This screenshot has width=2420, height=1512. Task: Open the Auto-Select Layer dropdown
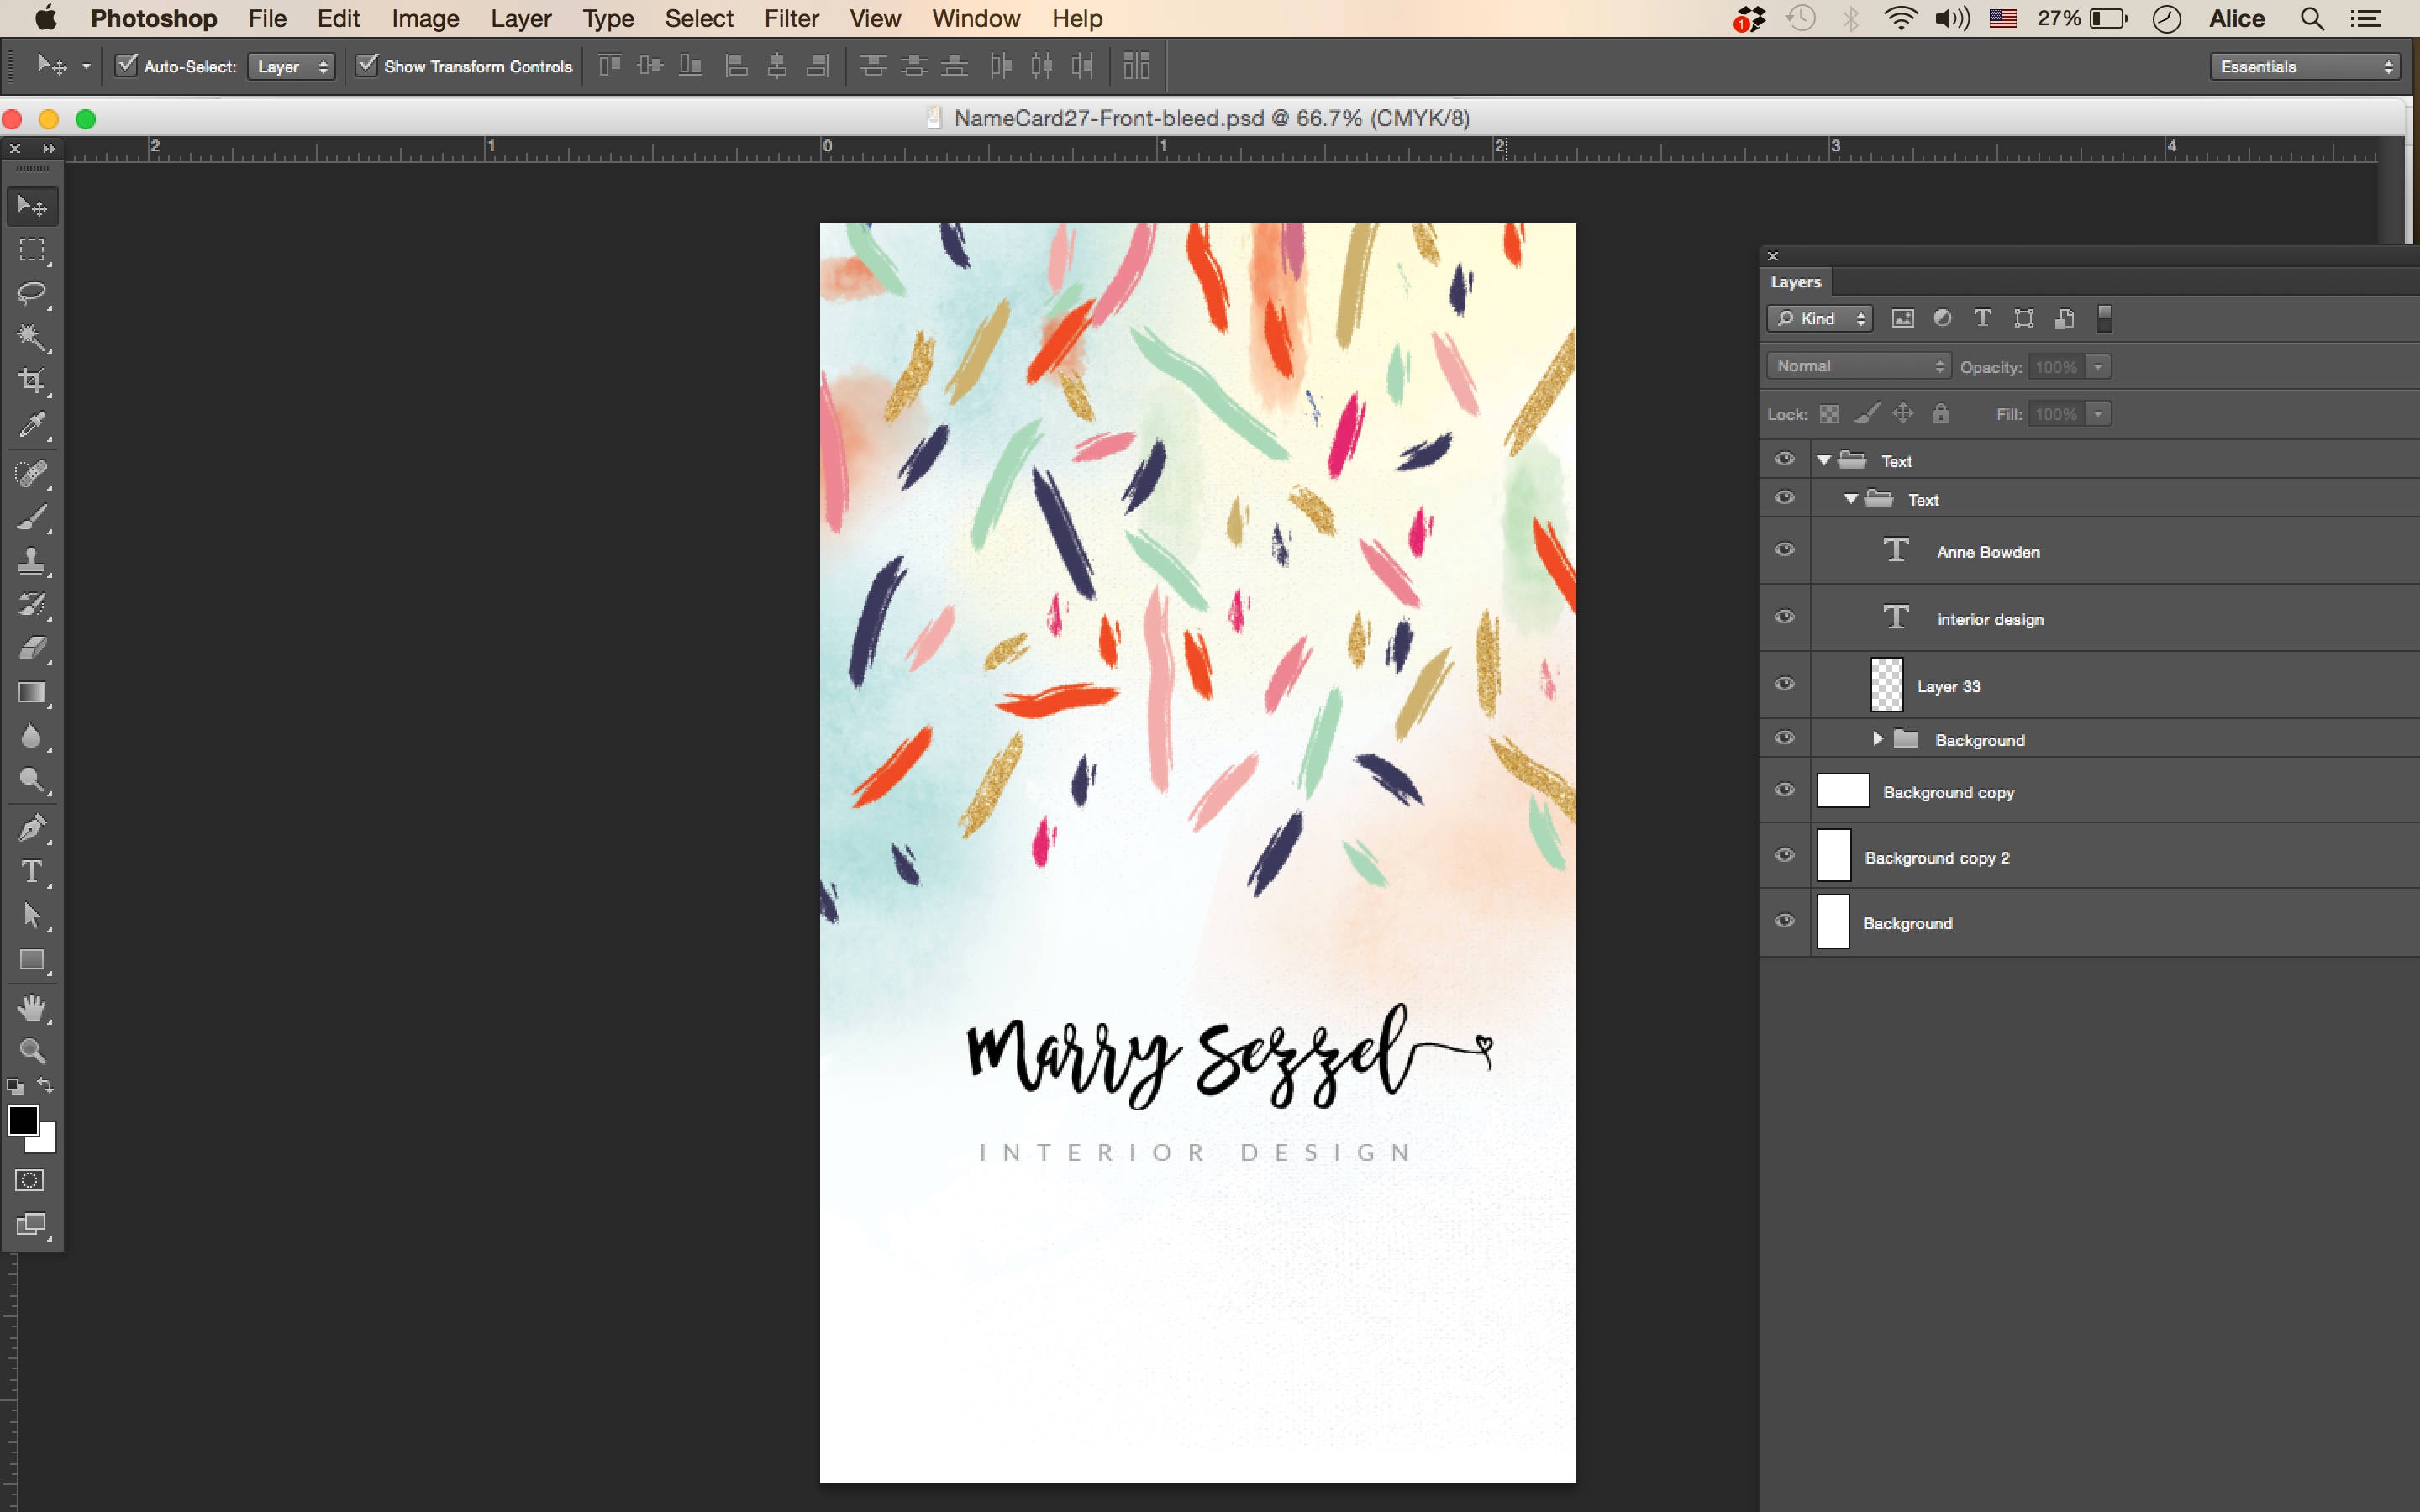coord(291,67)
